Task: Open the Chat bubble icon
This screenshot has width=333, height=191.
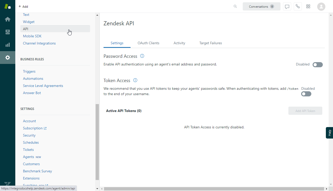Action: 287,6
